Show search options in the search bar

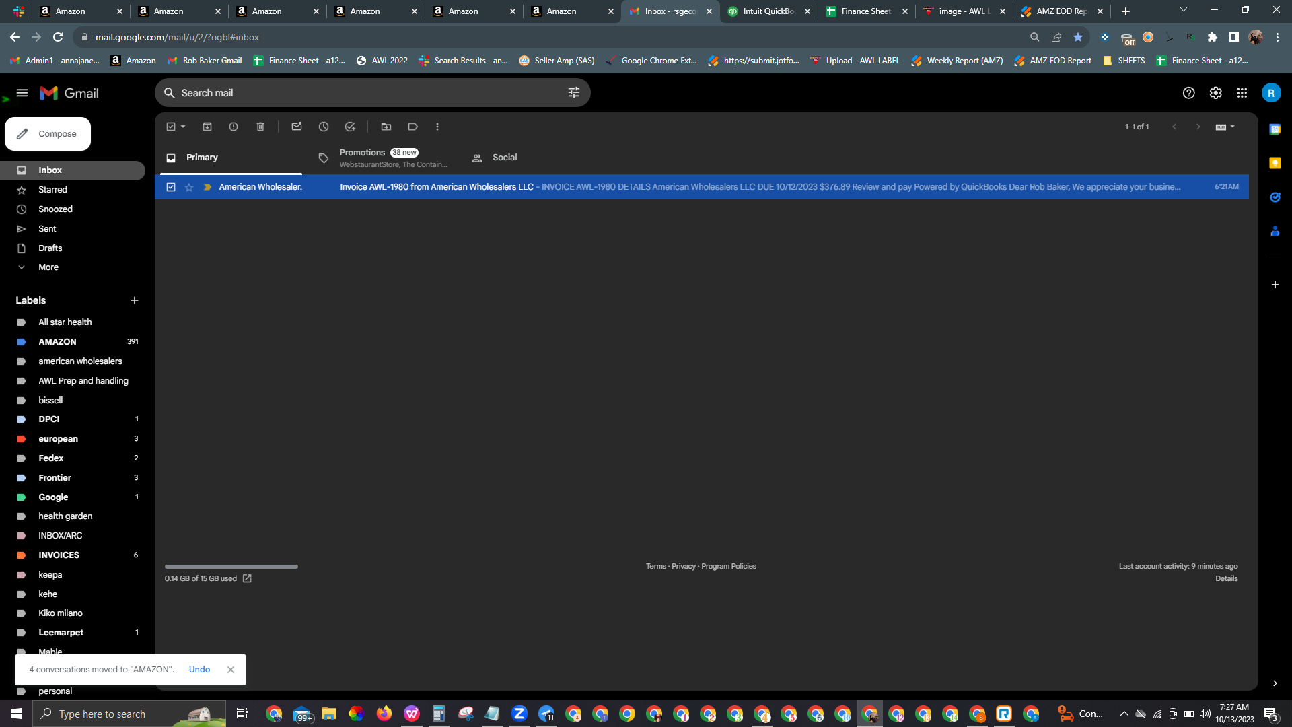click(x=574, y=93)
